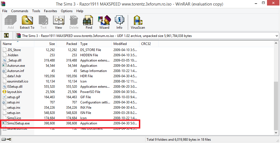Click the 555,520 packed size value
Screen dimensions: 280x144
[72, 87]
